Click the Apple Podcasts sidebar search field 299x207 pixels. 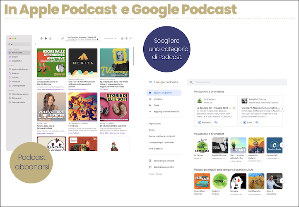pyautogui.click(x=19, y=44)
